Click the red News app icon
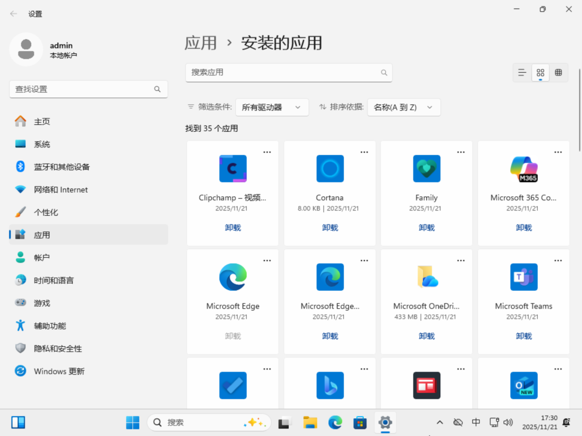 426,385
